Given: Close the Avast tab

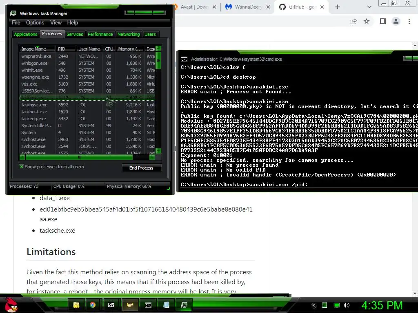Looking at the screenshot, I should pyautogui.click(x=214, y=7).
